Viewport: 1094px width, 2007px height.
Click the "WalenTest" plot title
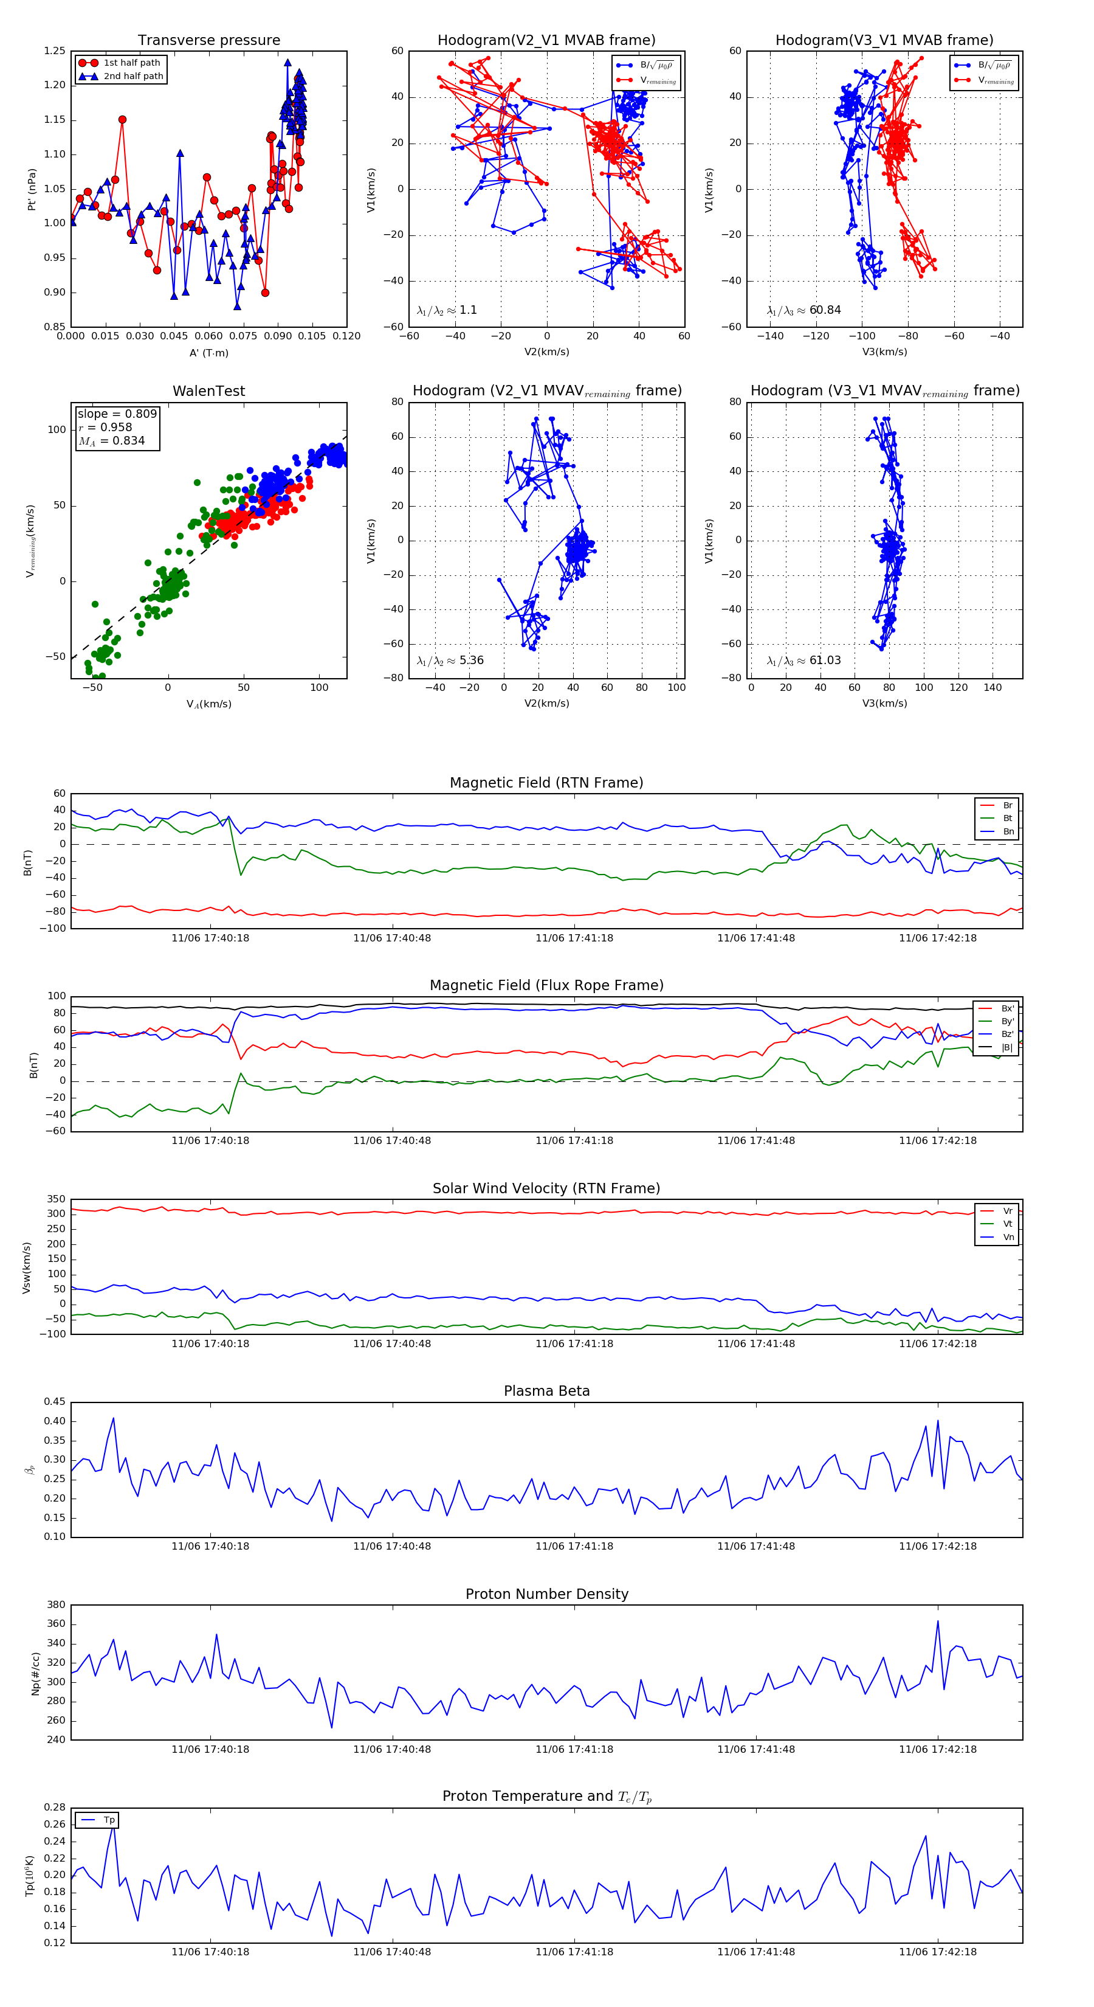click(208, 391)
